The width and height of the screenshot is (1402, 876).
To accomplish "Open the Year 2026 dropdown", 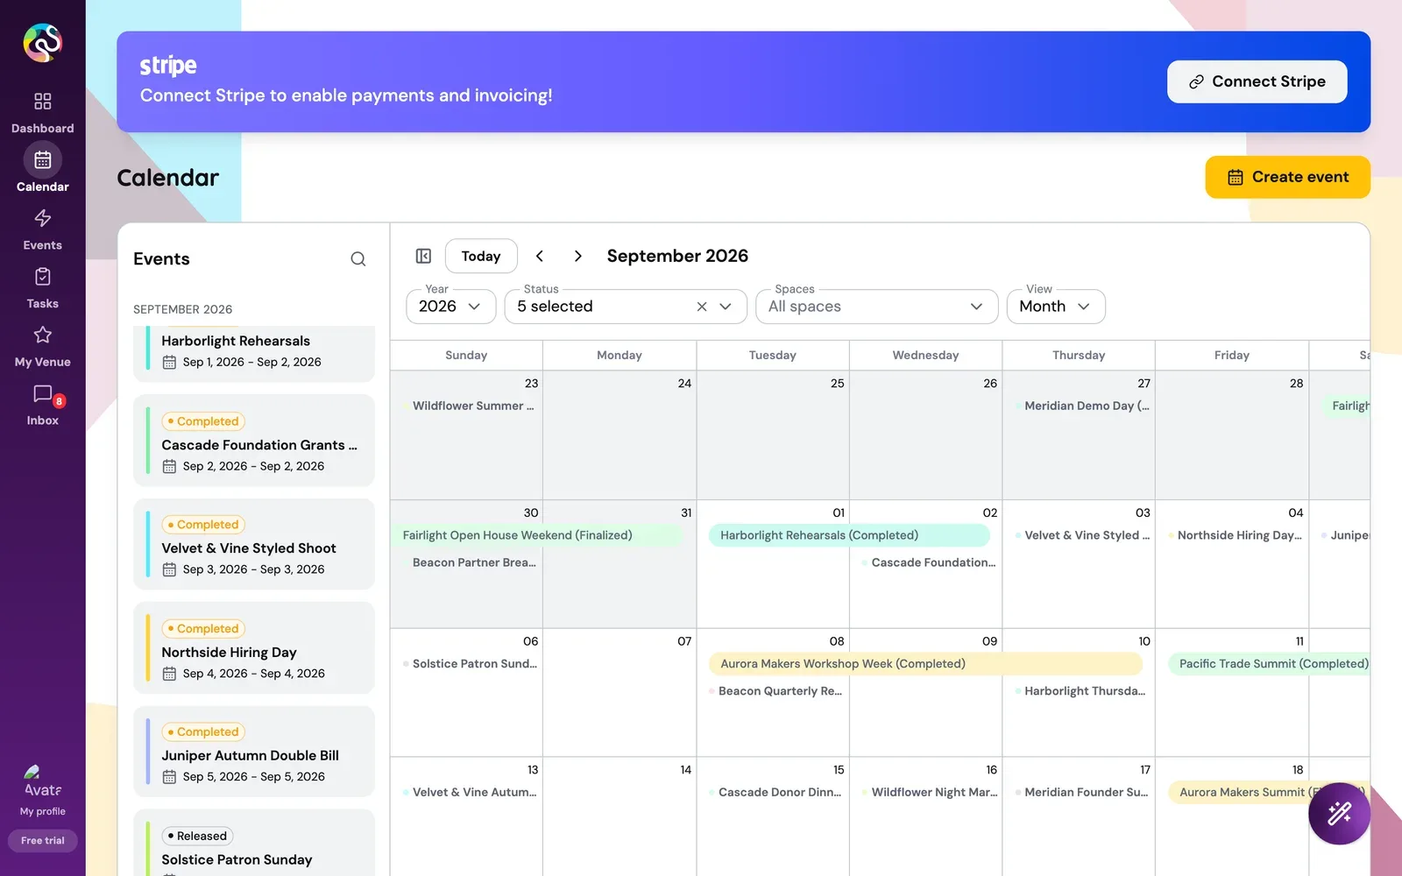I will coord(450,307).
